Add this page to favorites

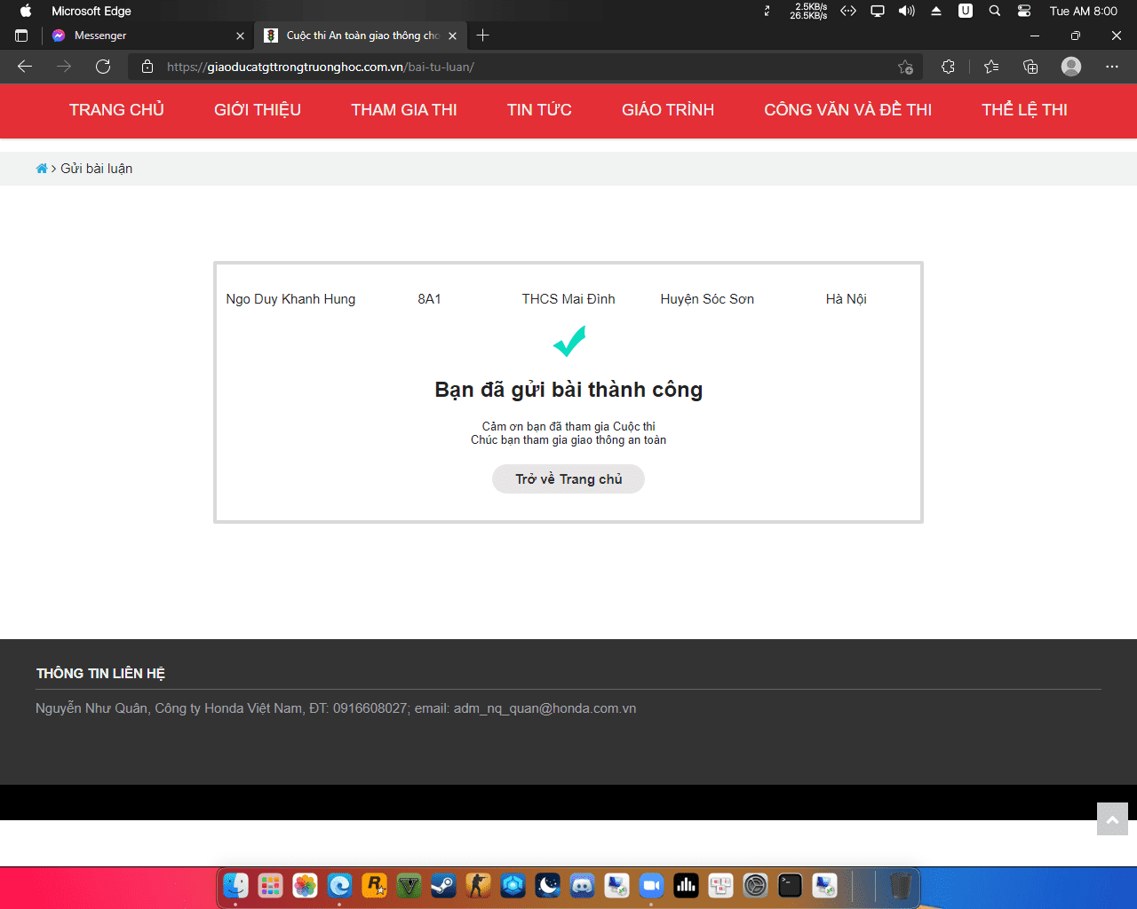tap(905, 67)
